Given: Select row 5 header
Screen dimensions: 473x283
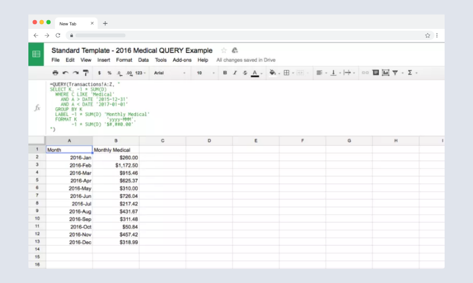Looking at the screenshot, I should tap(37, 180).
